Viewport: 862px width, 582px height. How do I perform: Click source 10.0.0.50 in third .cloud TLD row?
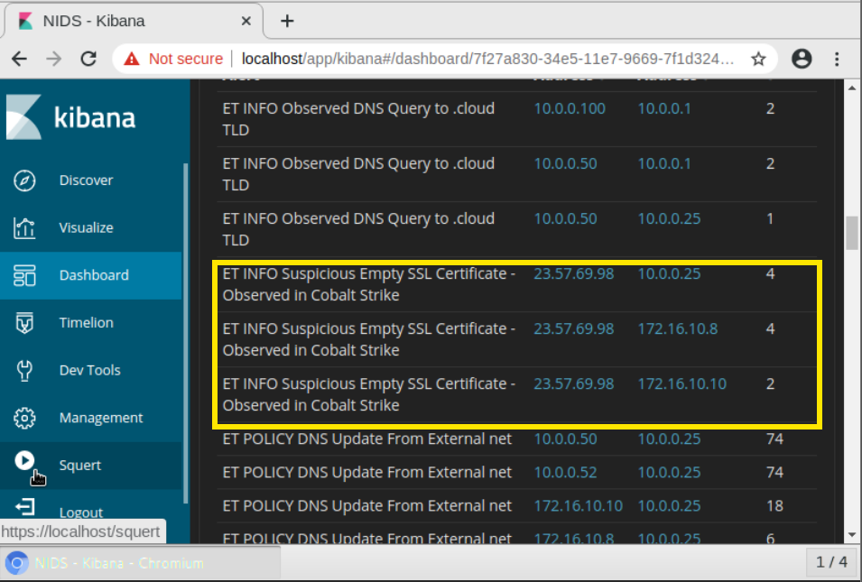pyautogui.click(x=565, y=218)
